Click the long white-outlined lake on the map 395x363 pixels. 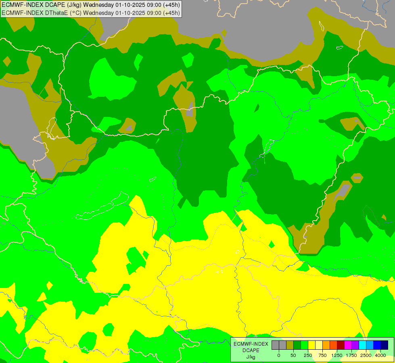(x=102, y=207)
